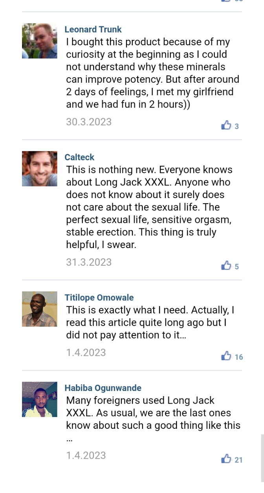Click the date under Titilope Omowale's comment

point(86,352)
